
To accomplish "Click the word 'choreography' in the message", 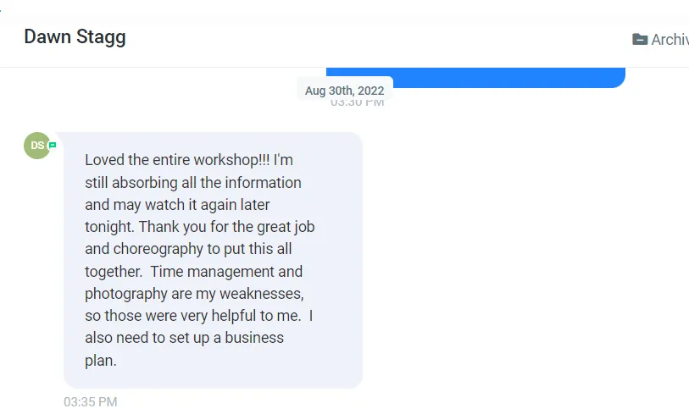I will click(x=158, y=249).
